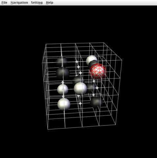
Task: Open the Help menu
Action: click(x=50, y=3)
